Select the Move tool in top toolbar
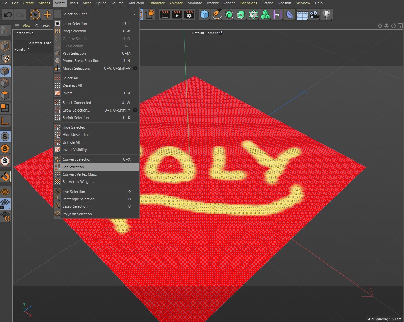The height and width of the screenshot is (322, 404). 48,15
